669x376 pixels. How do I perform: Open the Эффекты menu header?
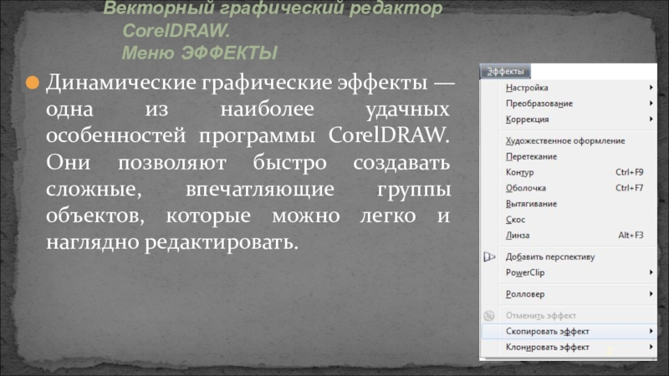[505, 71]
